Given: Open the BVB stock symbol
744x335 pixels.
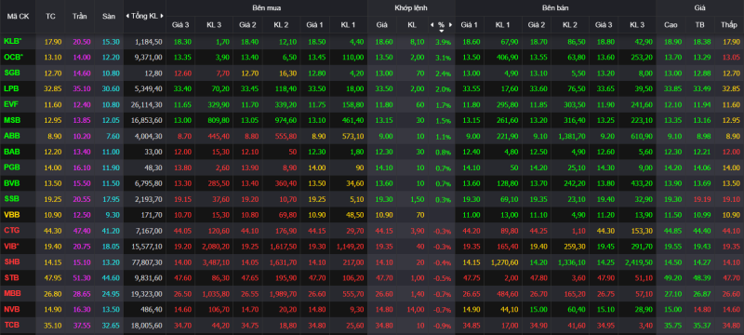Looking at the screenshot, I should (11, 183).
